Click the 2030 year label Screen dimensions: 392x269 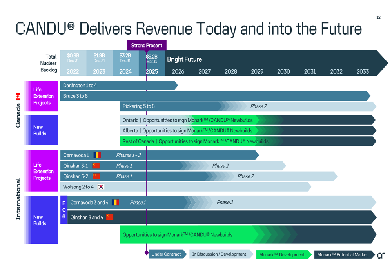(283, 71)
